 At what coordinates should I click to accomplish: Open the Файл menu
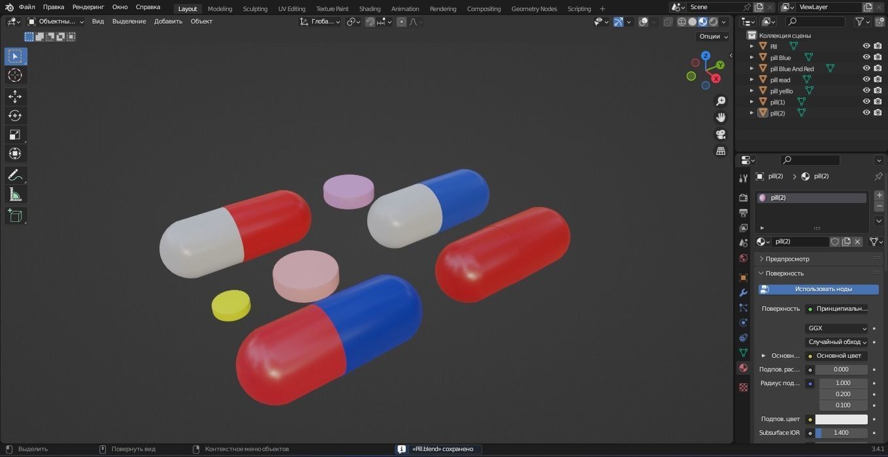point(27,7)
